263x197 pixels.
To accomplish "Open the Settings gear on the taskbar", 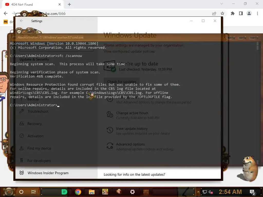I will pos(132,192).
